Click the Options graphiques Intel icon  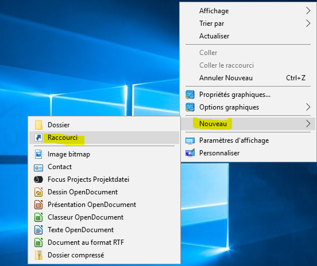point(190,107)
